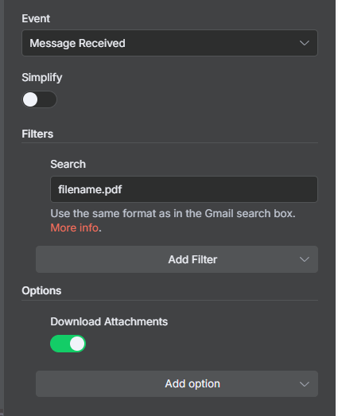The width and height of the screenshot is (338, 416).
Task: Expand the Add Filter dropdown
Action: tap(177, 259)
